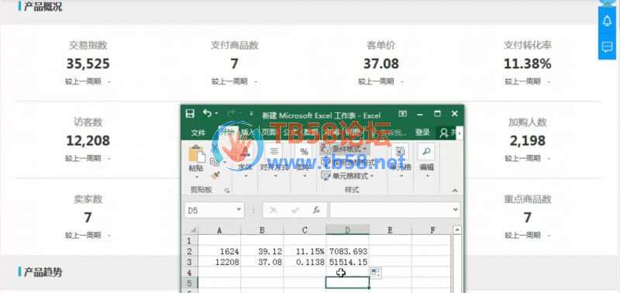Click the greyed Redo arrow icon
Image resolution: width=620 pixels, height=293 pixels.
[x=231, y=114]
